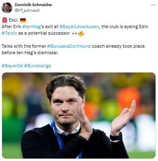Follow the #Terzic hashtag link

(9, 33)
